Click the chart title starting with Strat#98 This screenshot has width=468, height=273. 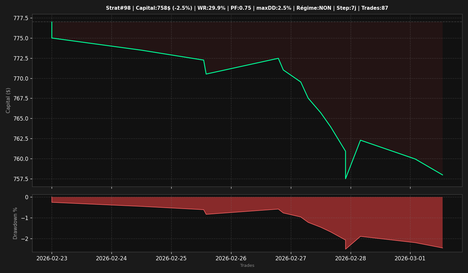click(247, 8)
